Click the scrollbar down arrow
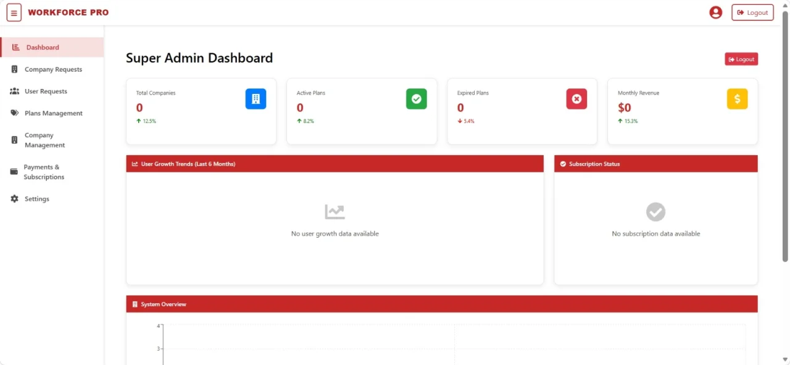Viewport: 790px width, 365px height. click(x=785, y=359)
